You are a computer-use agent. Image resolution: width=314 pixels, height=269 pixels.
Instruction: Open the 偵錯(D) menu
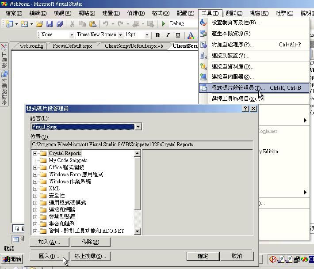coord(136,13)
